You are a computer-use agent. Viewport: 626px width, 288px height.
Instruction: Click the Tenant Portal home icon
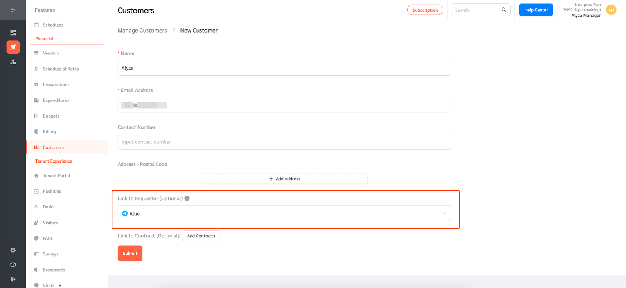(36, 176)
